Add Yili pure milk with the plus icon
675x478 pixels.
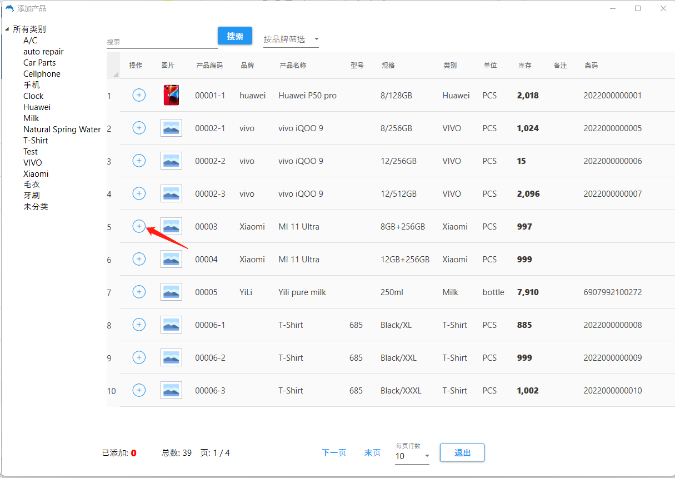(139, 292)
